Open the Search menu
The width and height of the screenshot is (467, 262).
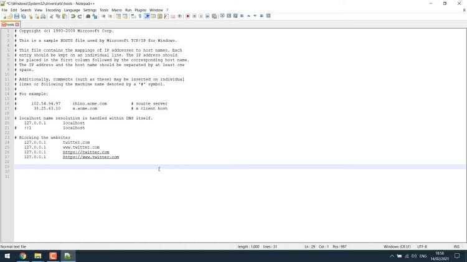point(26,10)
